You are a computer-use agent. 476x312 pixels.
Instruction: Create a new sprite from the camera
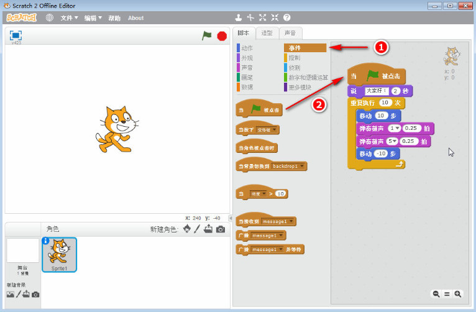click(x=221, y=229)
